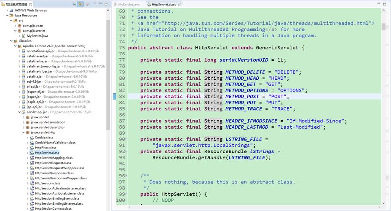The width and height of the screenshot is (391, 211).
Task: Expand the annotations-api.jar node
Action: click(x=19, y=51)
